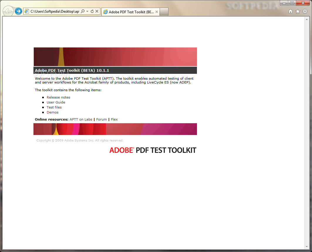Click the Adobe PDF Test Toolkit (BETA) 10.1.1 heading
The width and height of the screenshot is (312, 252).
(72, 70)
